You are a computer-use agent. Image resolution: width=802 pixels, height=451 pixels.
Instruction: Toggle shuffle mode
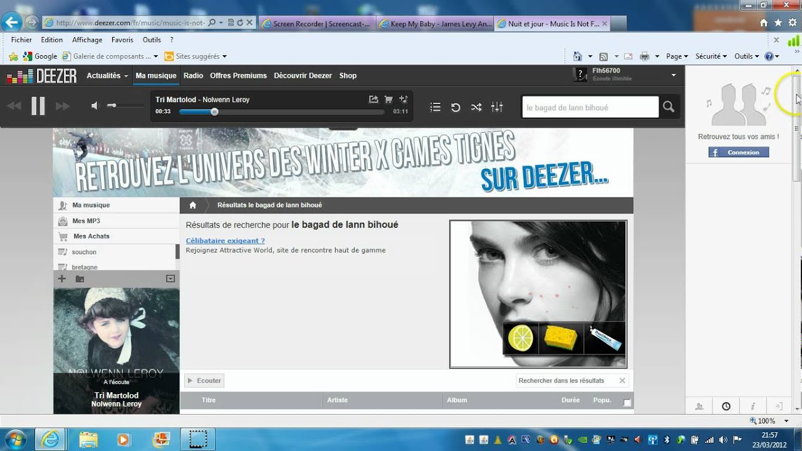476,107
